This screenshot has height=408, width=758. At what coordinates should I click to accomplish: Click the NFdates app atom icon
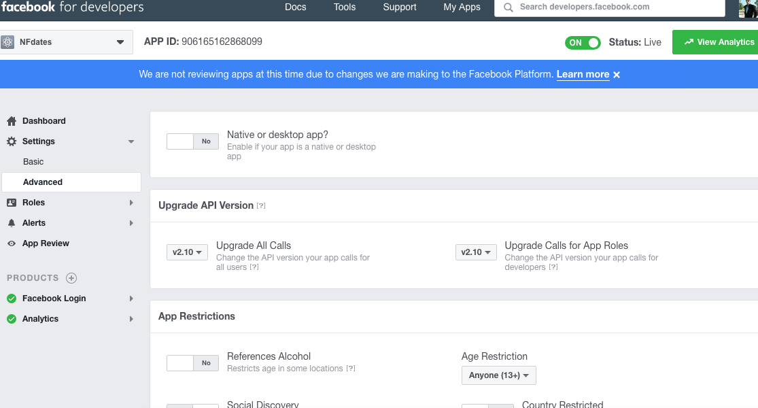[x=7, y=42]
